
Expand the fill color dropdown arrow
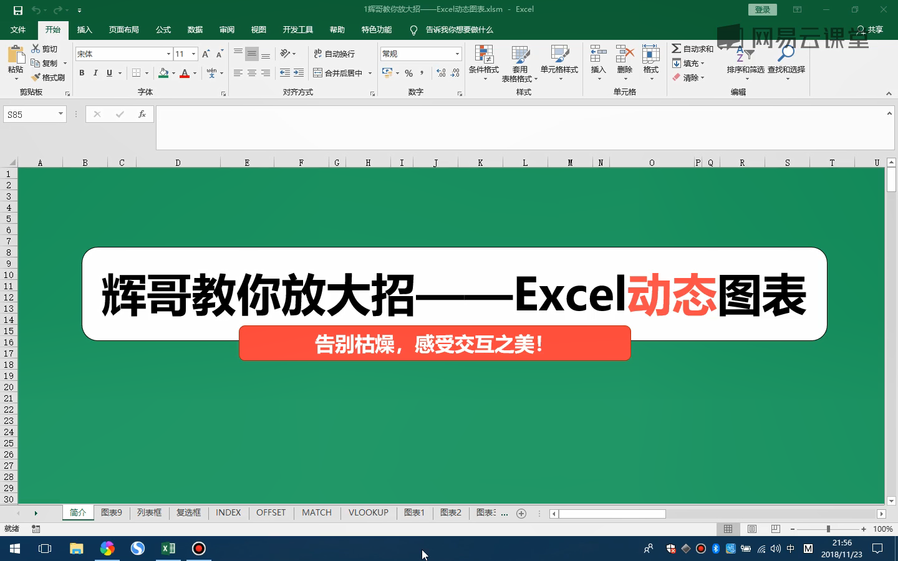pyautogui.click(x=172, y=73)
